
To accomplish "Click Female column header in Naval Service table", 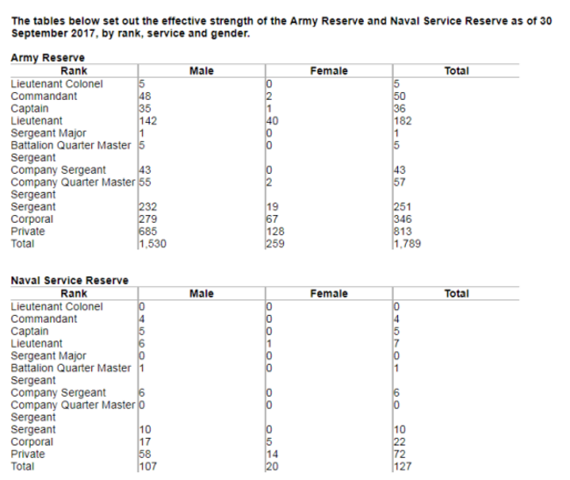I will tap(328, 294).
